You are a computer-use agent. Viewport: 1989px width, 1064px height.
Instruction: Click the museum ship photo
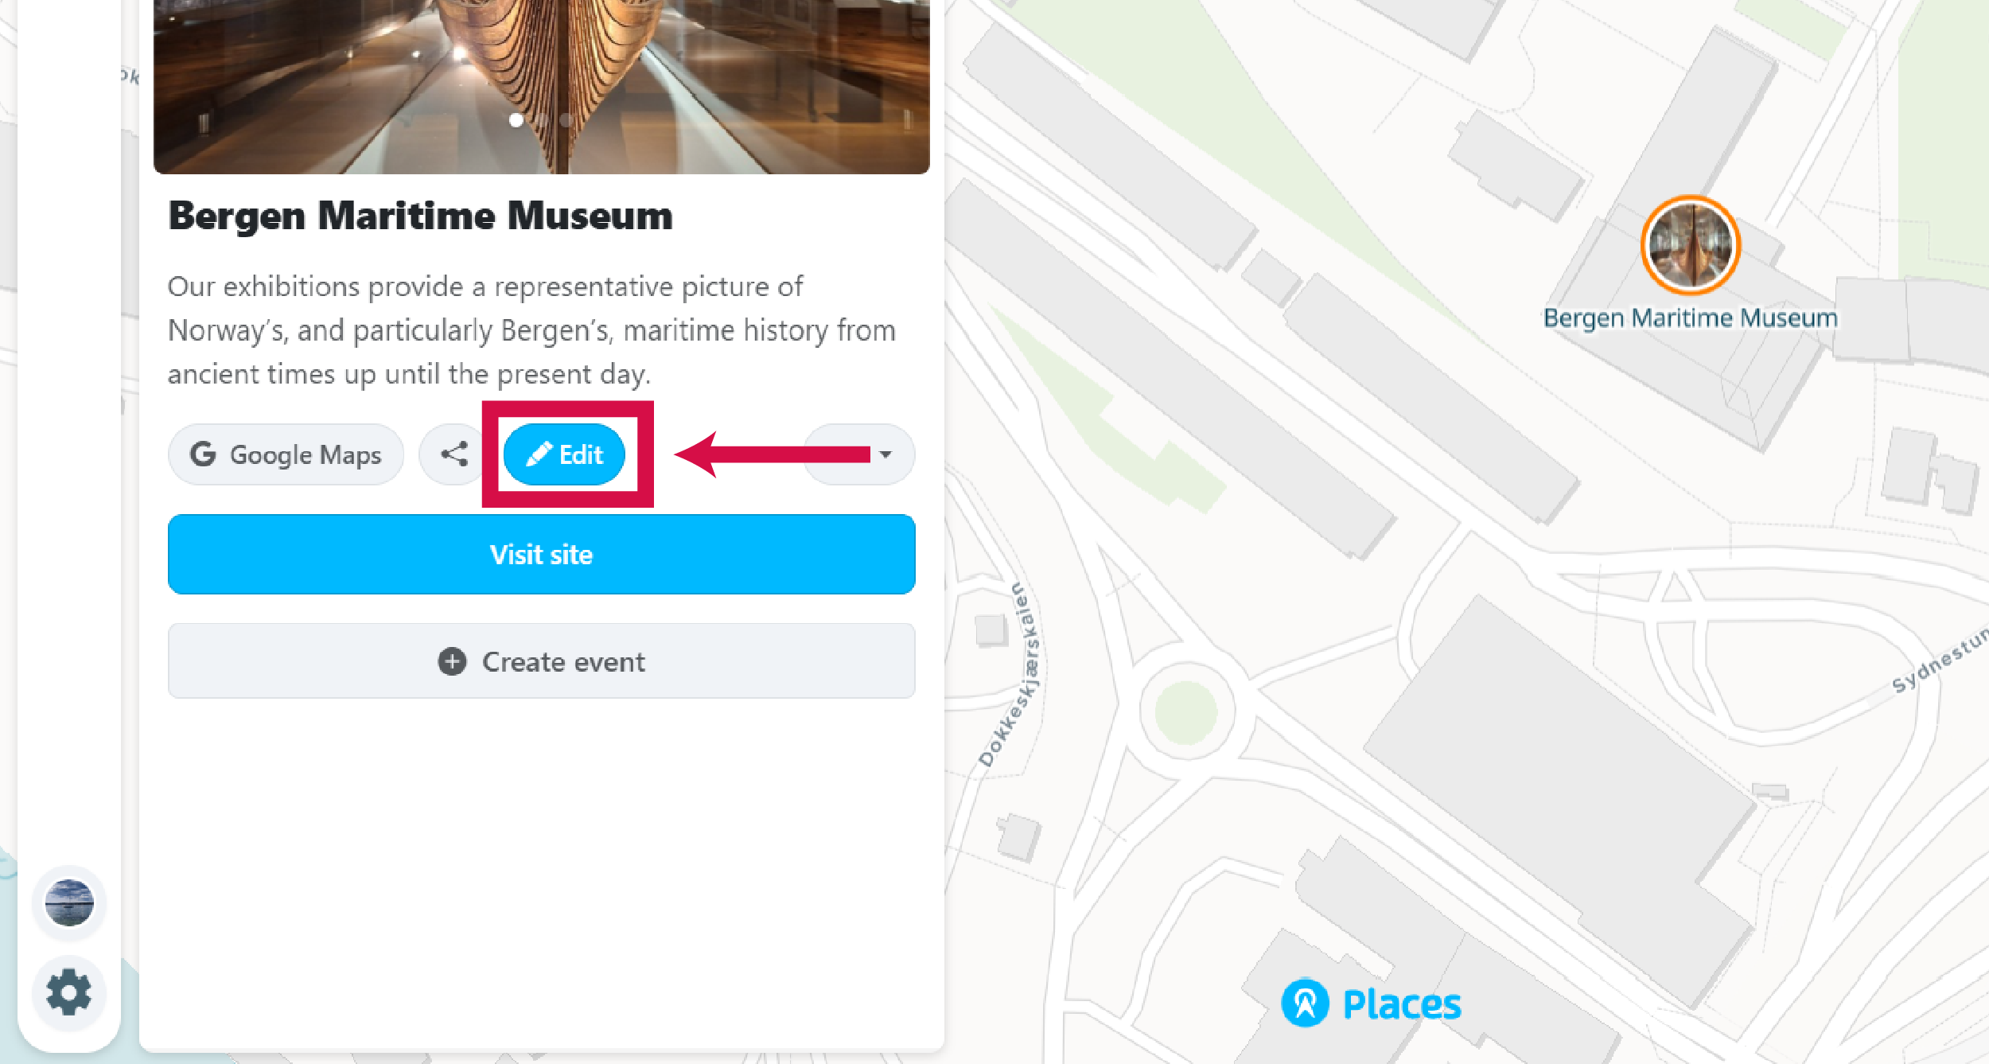tap(541, 64)
